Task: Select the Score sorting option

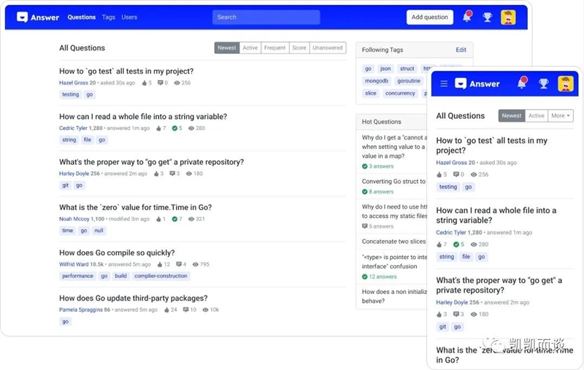Action: click(x=299, y=48)
